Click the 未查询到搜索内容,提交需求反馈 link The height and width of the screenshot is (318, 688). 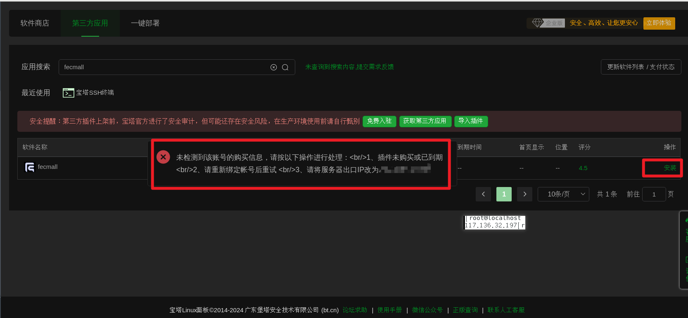point(349,67)
